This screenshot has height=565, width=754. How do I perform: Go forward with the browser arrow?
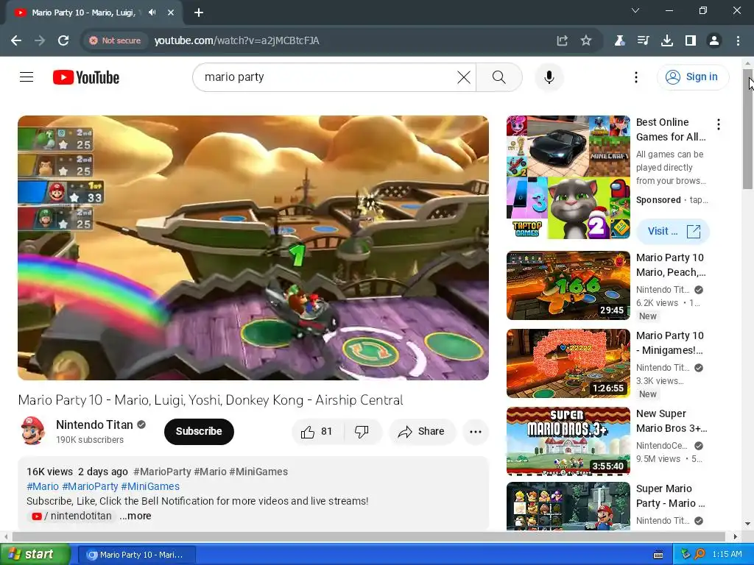click(40, 40)
